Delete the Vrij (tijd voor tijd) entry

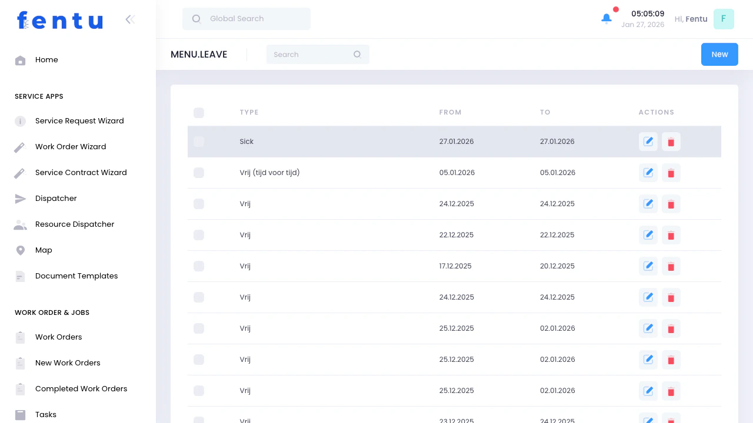(671, 172)
